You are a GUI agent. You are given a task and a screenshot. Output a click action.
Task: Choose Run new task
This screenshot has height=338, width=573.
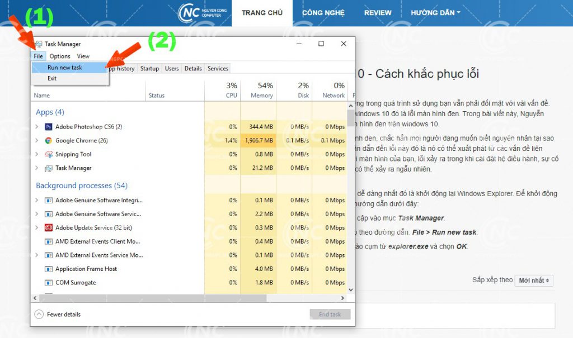click(69, 68)
